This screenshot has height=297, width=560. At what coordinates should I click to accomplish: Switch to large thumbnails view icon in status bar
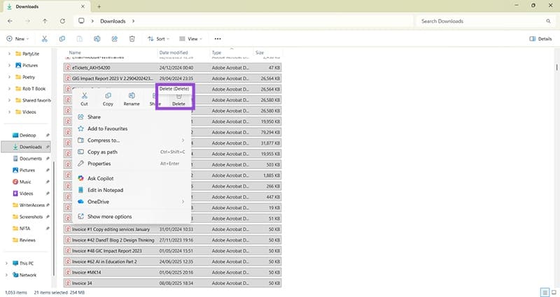[554, 293]
